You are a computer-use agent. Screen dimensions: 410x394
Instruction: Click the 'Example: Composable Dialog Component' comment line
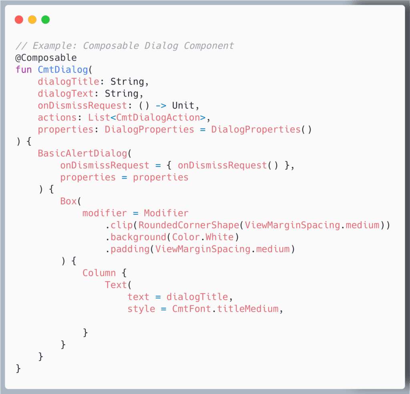tap(125, 46)
